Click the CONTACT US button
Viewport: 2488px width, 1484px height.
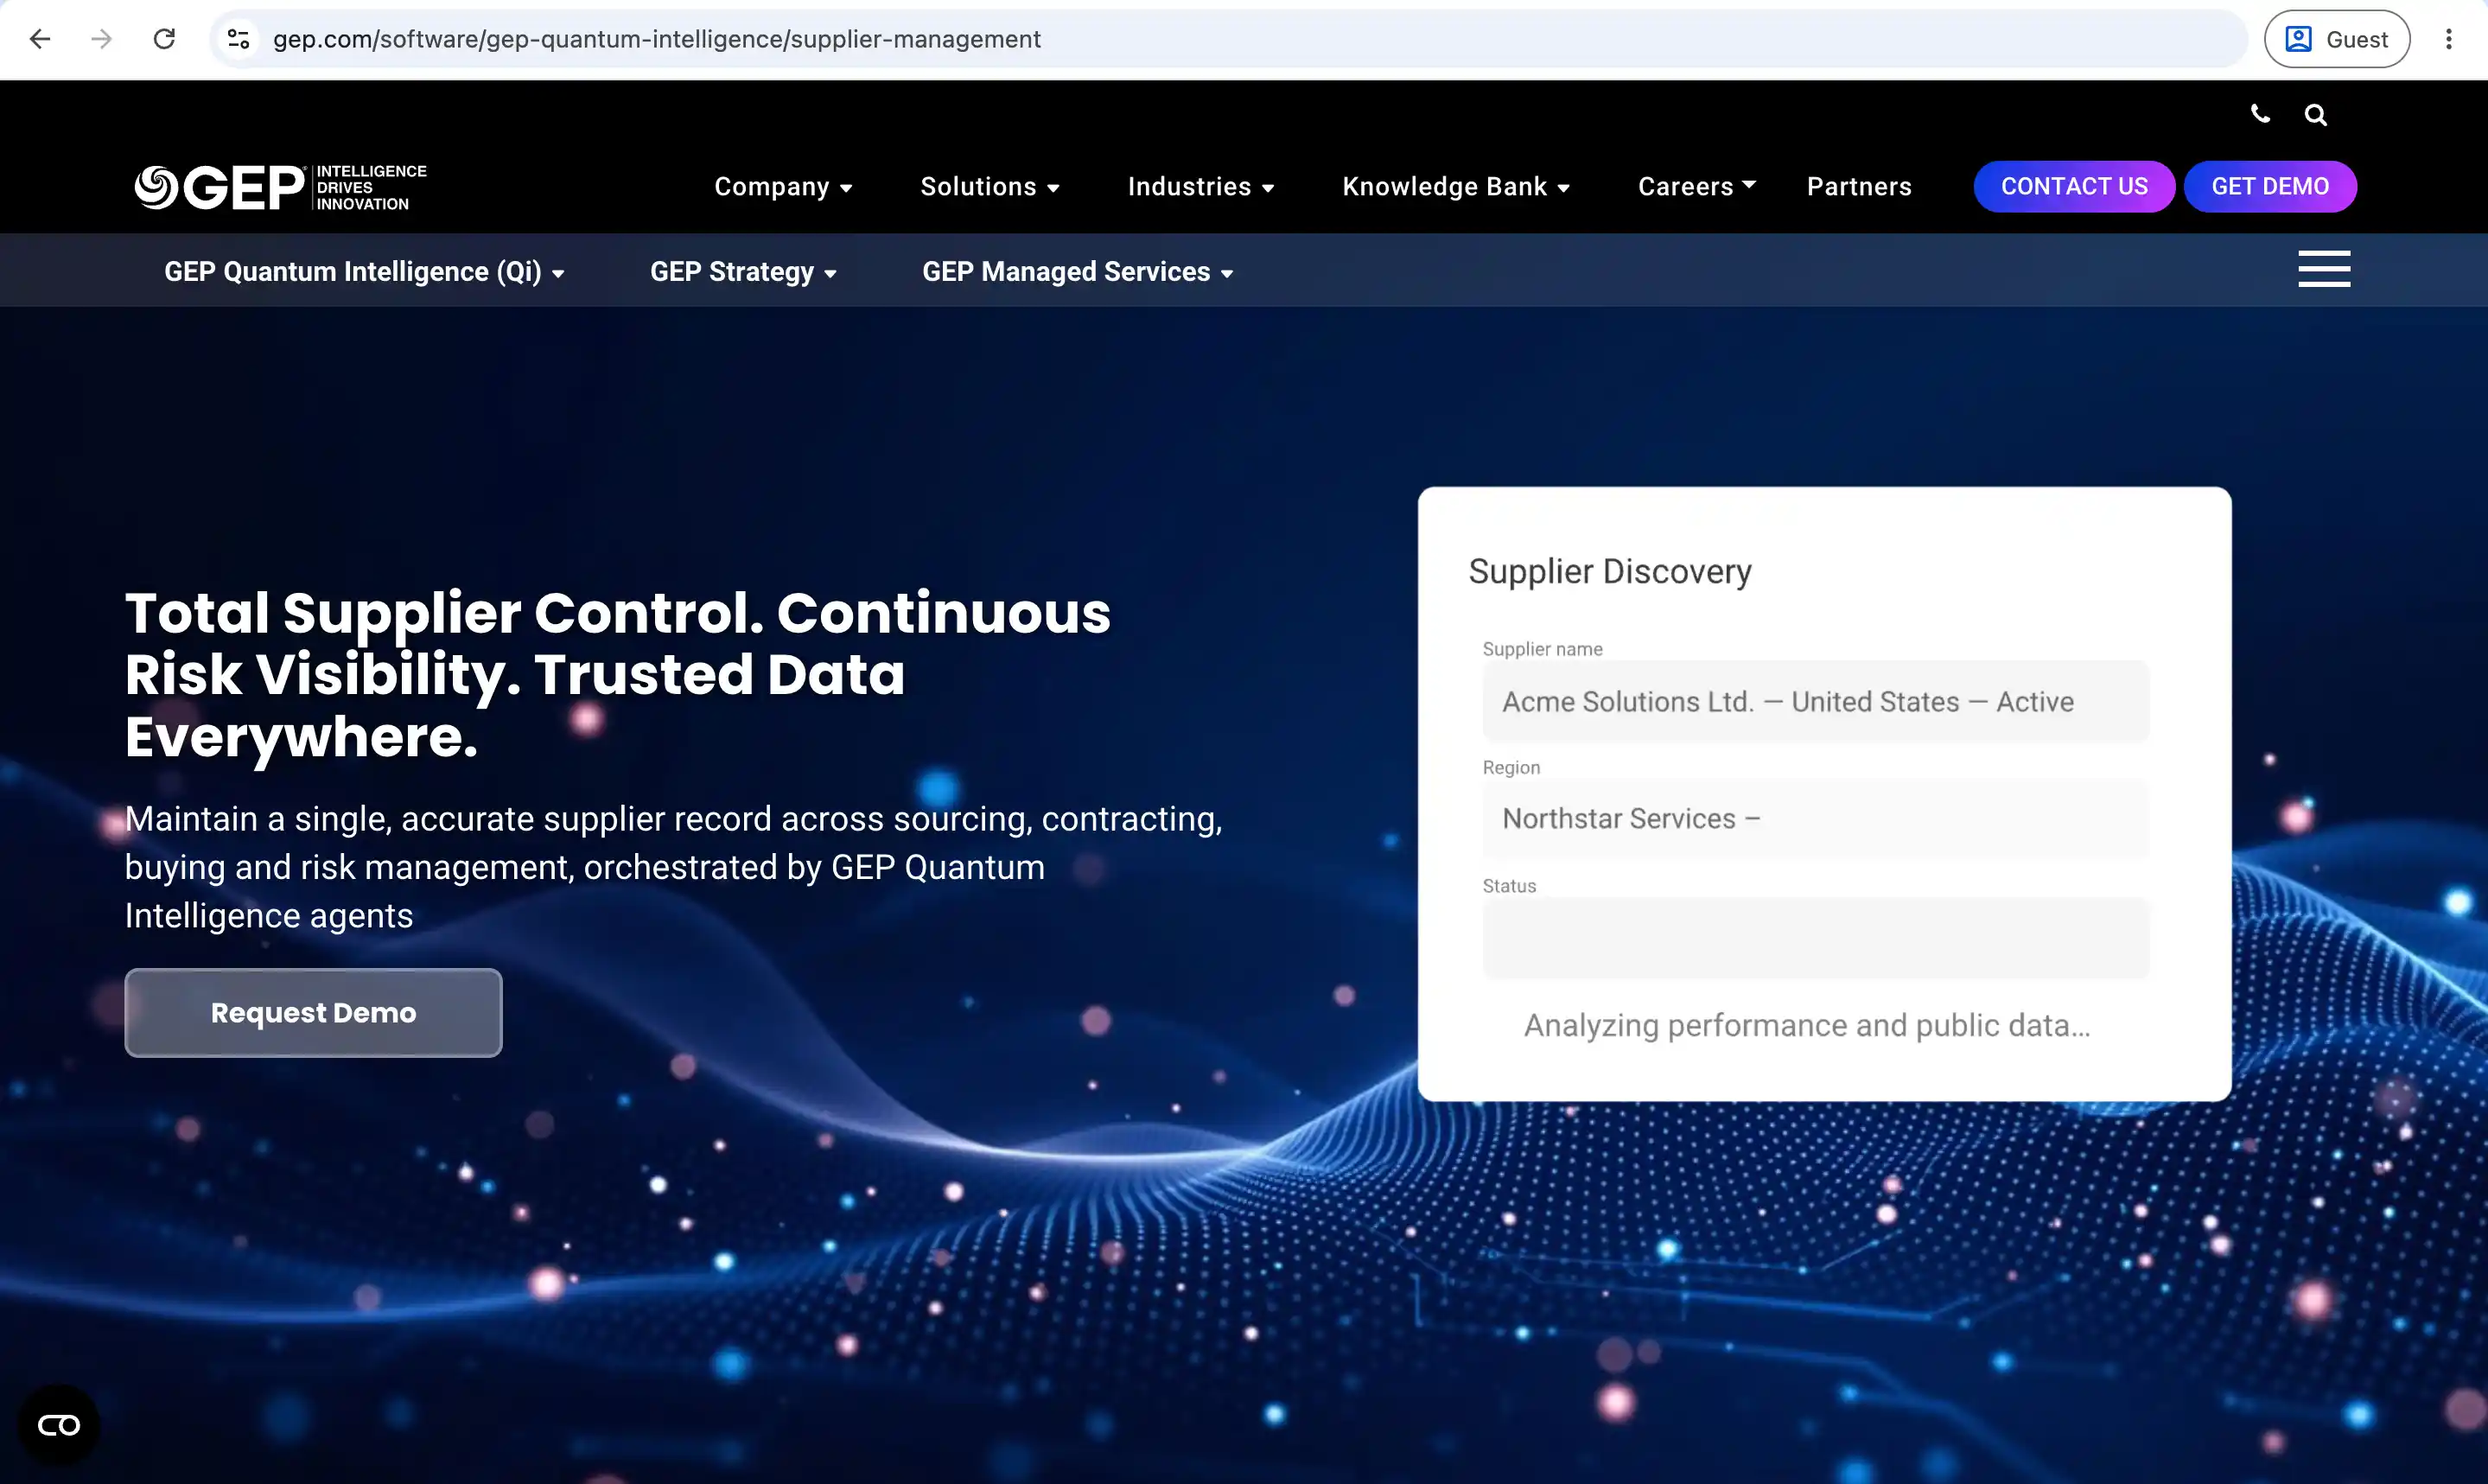[2074, 187]
